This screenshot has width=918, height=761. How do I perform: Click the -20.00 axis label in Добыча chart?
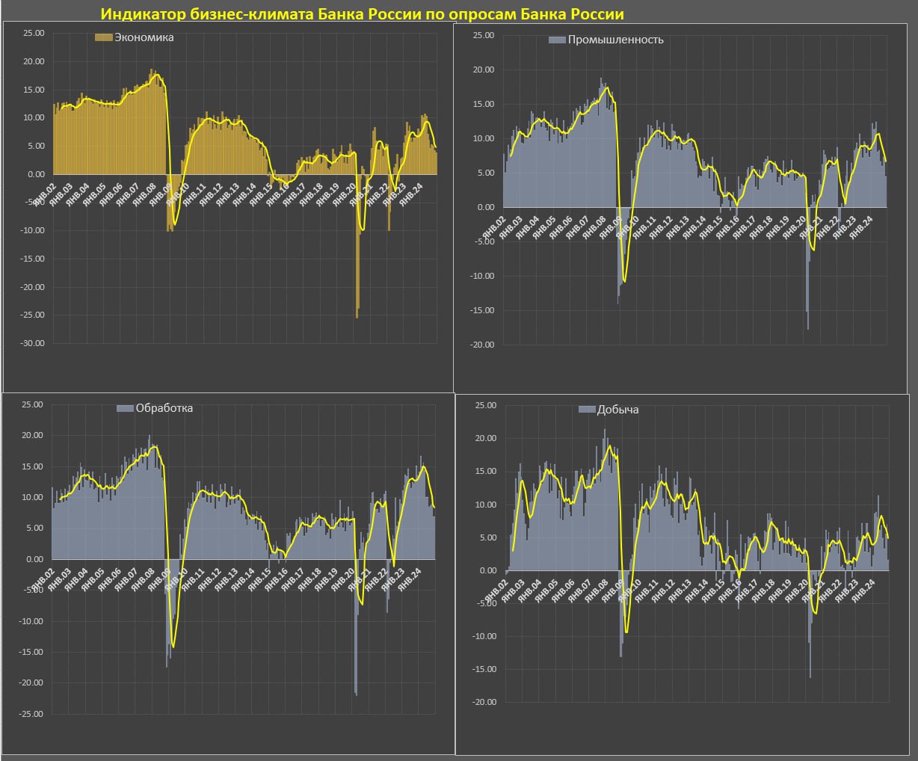click(x=485, y=702)
